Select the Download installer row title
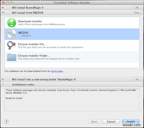 coord(30,21)
